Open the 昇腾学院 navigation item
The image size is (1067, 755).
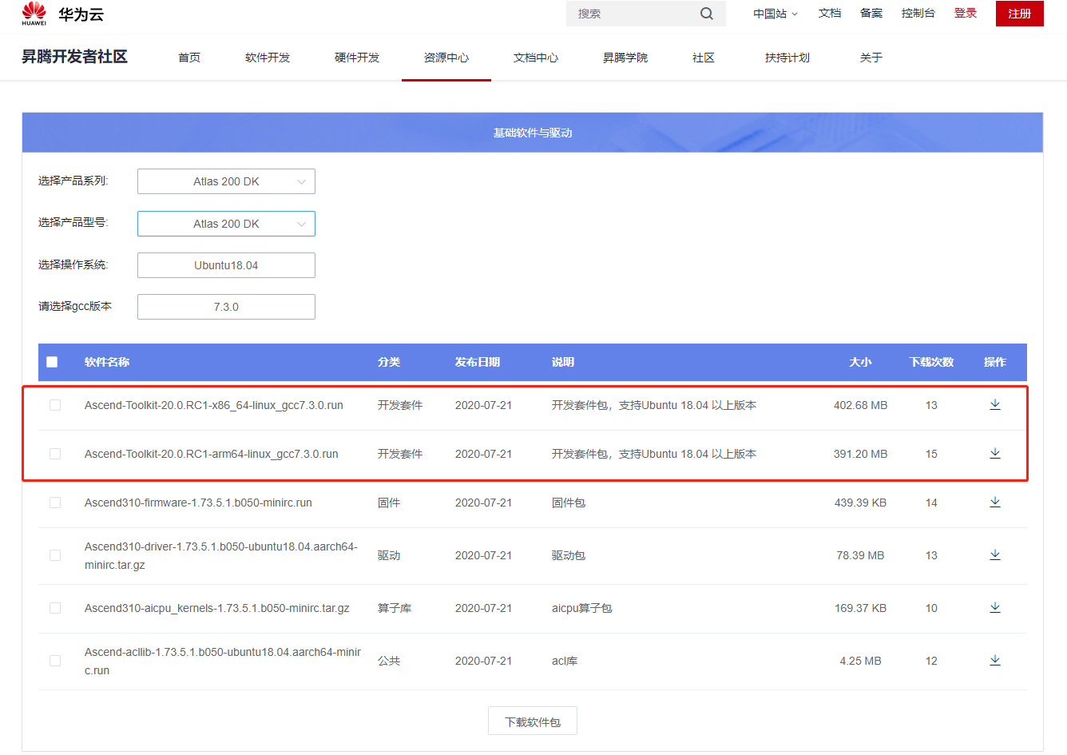[x=625, y=58]
